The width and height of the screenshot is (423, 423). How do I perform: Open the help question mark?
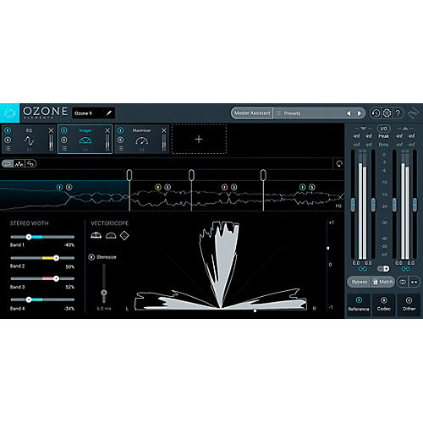point(398,113)
